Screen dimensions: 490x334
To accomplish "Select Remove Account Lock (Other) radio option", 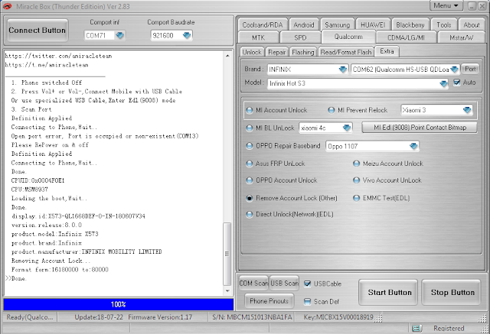I will click(x=250, y=198).
